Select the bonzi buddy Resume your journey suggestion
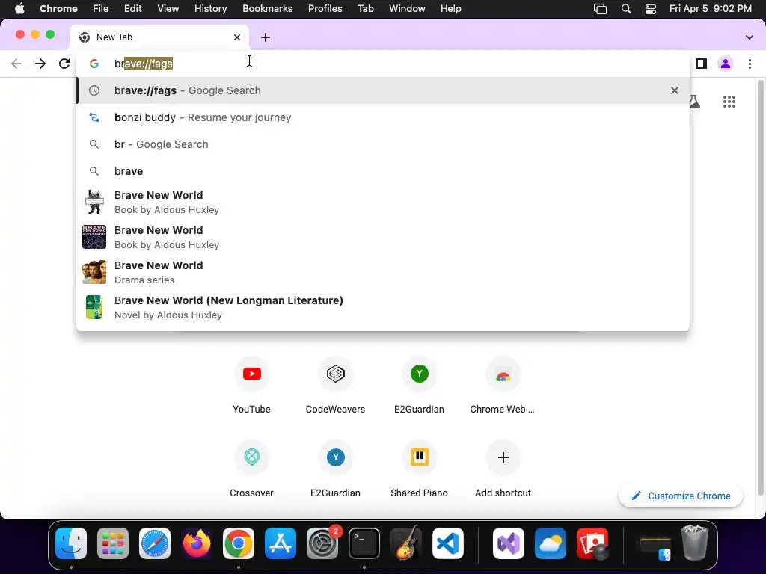766x574 pixels. 383,117
